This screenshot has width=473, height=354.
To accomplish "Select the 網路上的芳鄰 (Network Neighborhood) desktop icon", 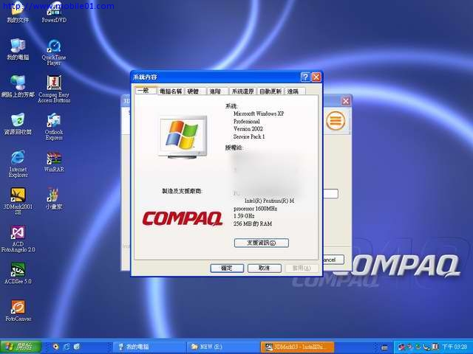I will point(18,87).
